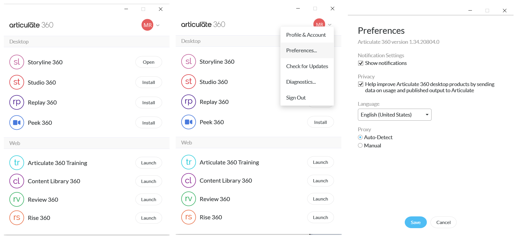This screenshot has width=520, height=239.
Task: Open Preferences... from the account menu
Action: (x=307, y=51)
